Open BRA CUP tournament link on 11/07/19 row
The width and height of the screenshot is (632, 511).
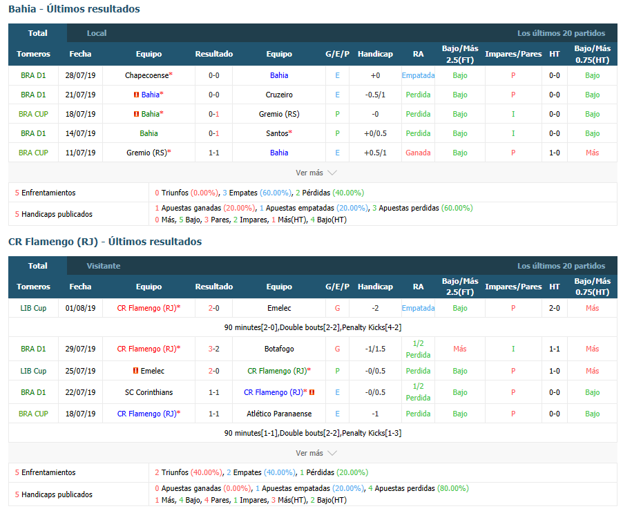coord(33,153)
